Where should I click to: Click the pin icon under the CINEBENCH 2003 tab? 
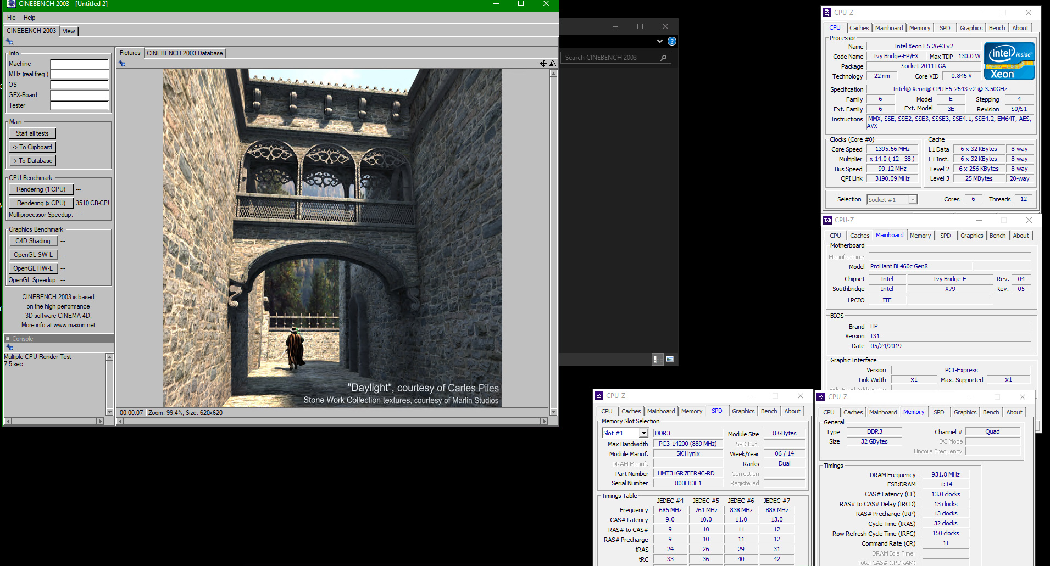9,42
